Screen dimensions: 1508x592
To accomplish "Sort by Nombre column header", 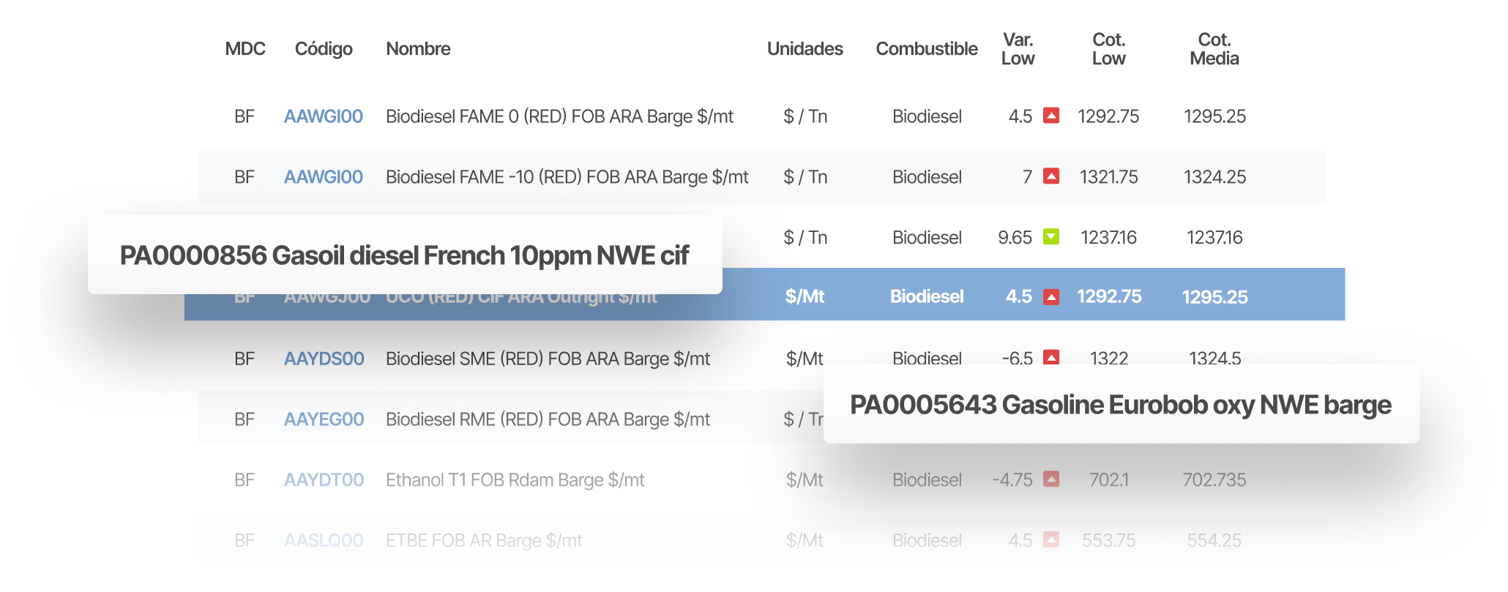I will pos(418,49).
